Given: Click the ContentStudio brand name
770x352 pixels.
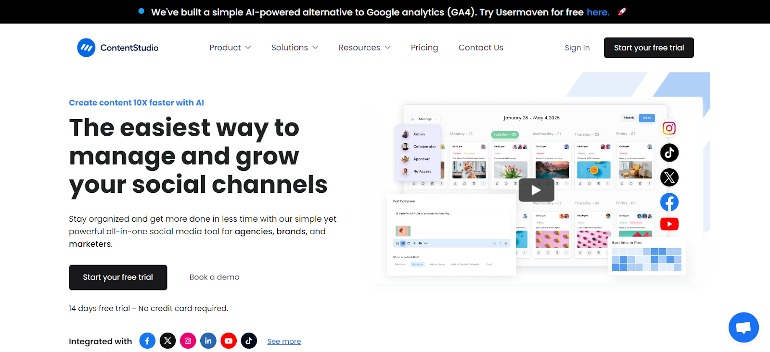Looking at the screenshot, I should click(x=129, y=48).
